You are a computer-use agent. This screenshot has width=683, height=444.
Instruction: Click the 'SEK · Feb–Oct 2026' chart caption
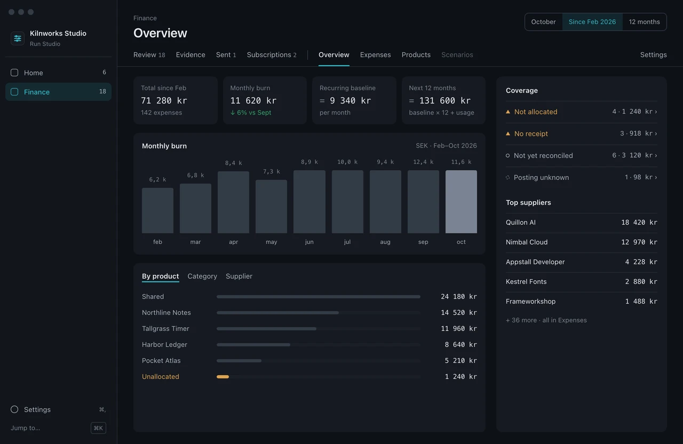click(446, 146)
